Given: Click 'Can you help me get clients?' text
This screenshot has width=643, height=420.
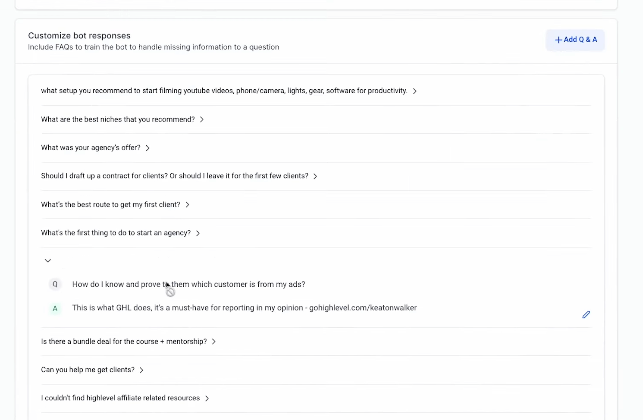Looking at the screenshot, I should [x=88, y=370].
